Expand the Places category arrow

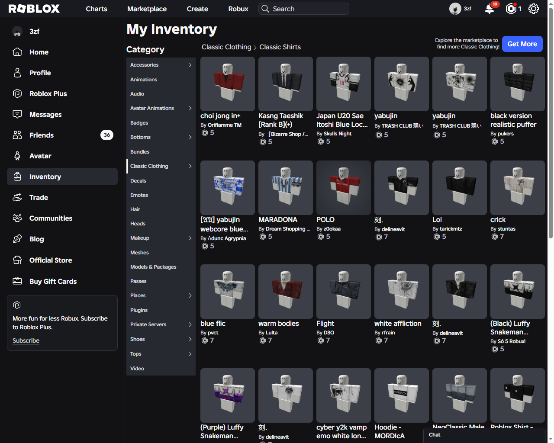[x=190, y=295]
